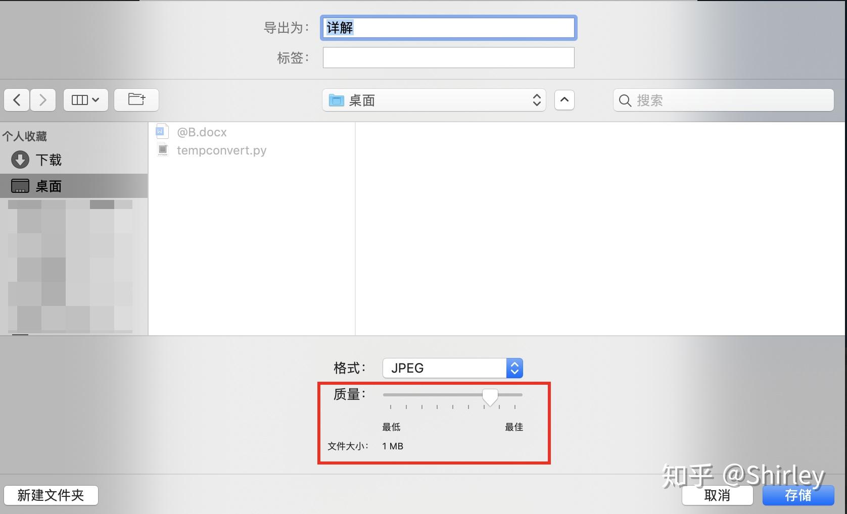Click the 新建文件夹 button

tap(51, 495)
